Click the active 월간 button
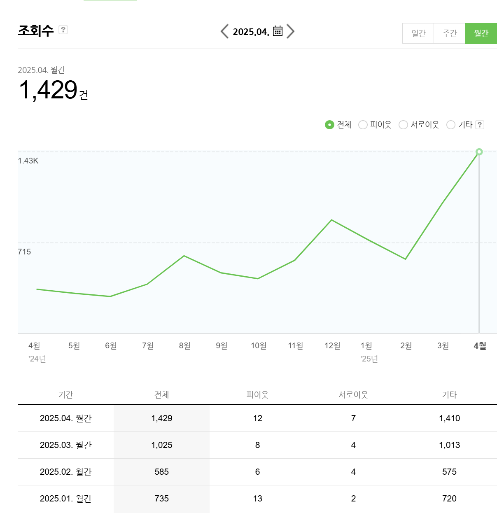The height and width of the screenshot is (513, 497). [x=481, y=33]
